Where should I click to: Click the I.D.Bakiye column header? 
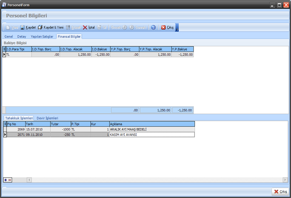100,49
